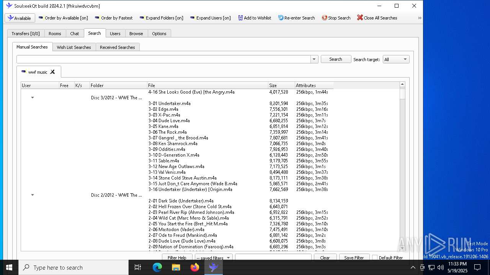Focus the filter text field
Image resolution: width=490 pixels, height=275 pixels.
[x=273, y=257]
